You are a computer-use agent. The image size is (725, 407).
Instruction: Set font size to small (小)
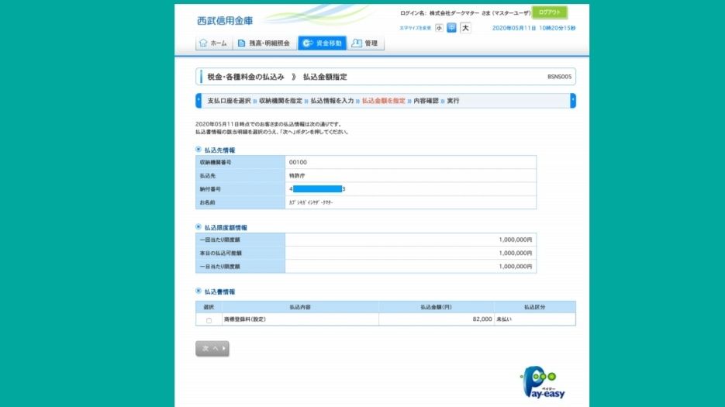[x=439, y=28]
